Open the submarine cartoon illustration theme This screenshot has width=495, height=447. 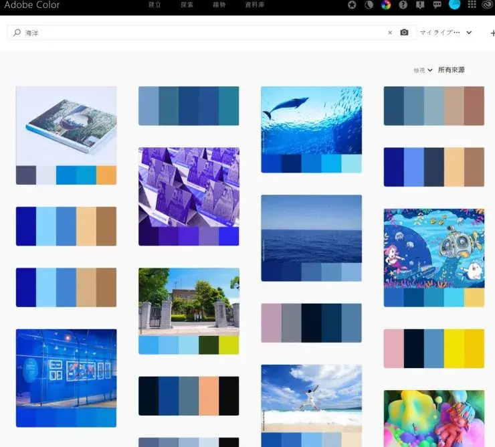point(433,248)
